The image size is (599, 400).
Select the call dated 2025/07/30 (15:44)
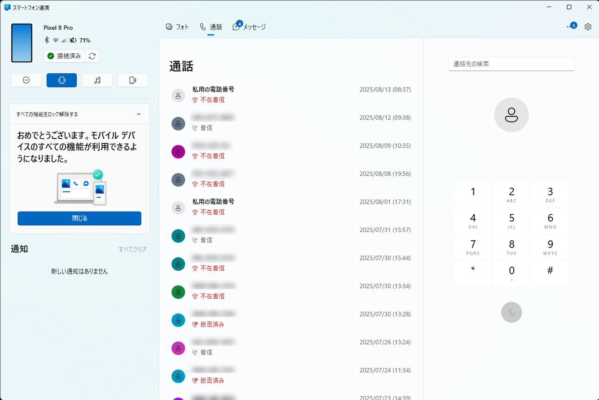[291, 263]
